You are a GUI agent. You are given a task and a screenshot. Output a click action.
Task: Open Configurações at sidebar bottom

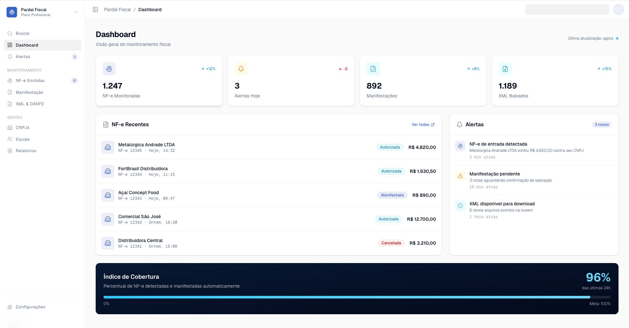[43, 307]
